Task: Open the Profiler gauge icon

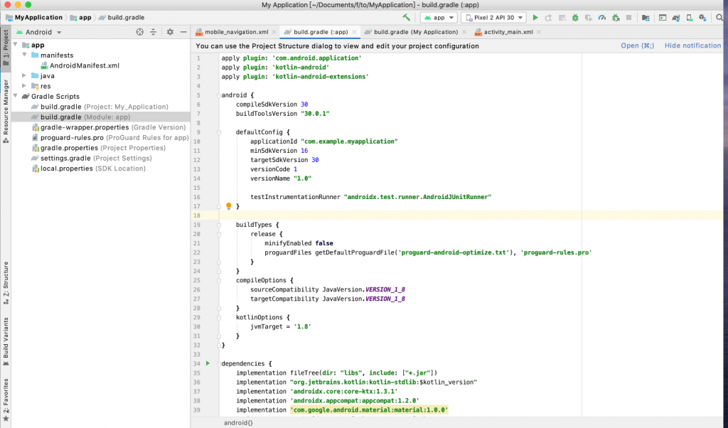Action: (601, 17)
